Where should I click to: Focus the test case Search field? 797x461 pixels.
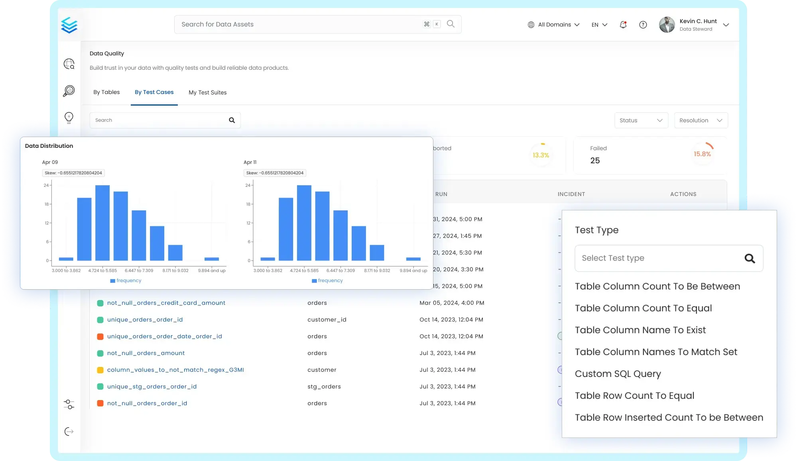click(165, 120)
